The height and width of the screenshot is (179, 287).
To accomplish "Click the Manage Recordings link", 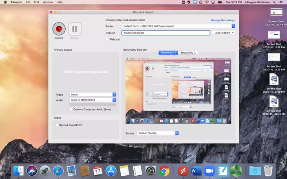I will (223, 20).
